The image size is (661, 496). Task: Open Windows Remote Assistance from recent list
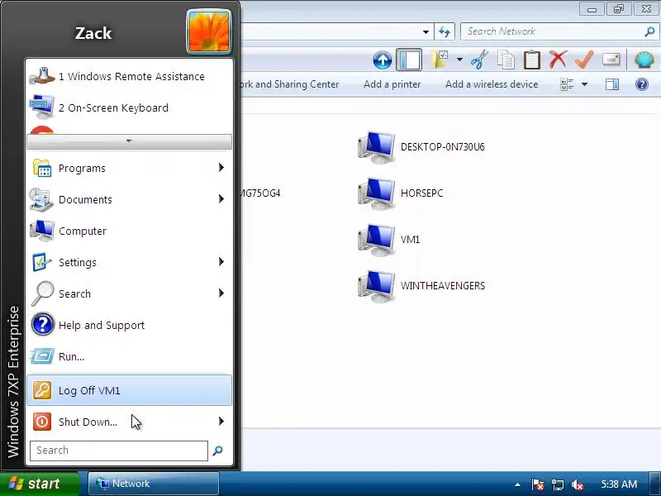coord(129,76)
